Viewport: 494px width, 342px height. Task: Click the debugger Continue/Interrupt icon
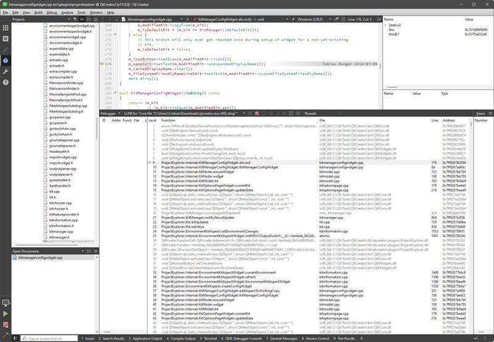click(x=250, y=113)
